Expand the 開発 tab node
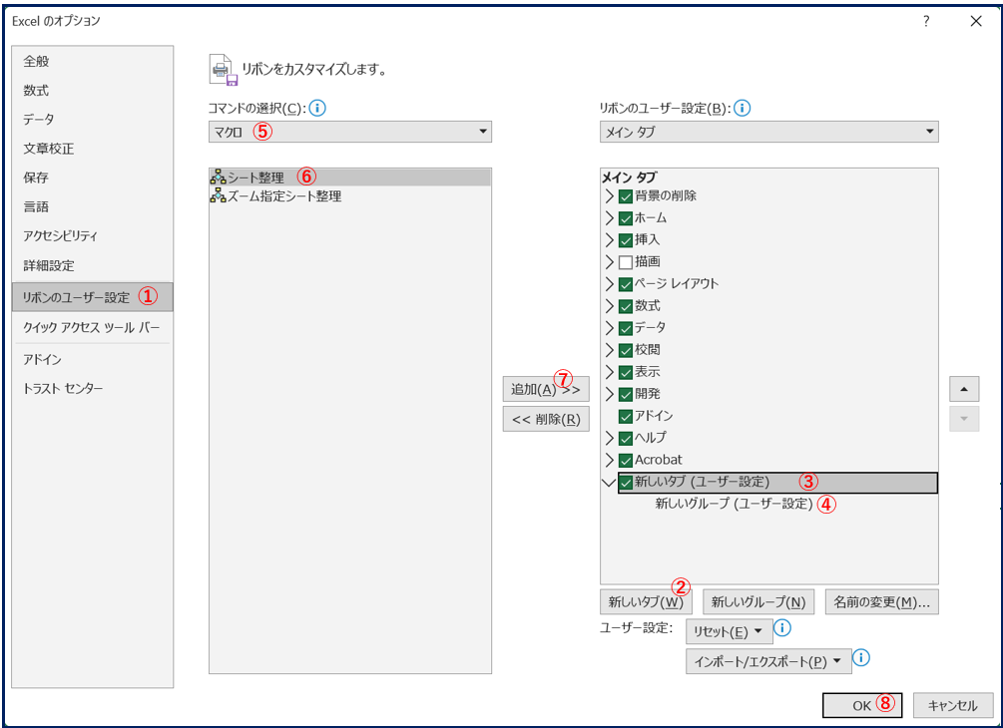The width and height of the screenshot is (1003, 728). (x=609, y=394)
